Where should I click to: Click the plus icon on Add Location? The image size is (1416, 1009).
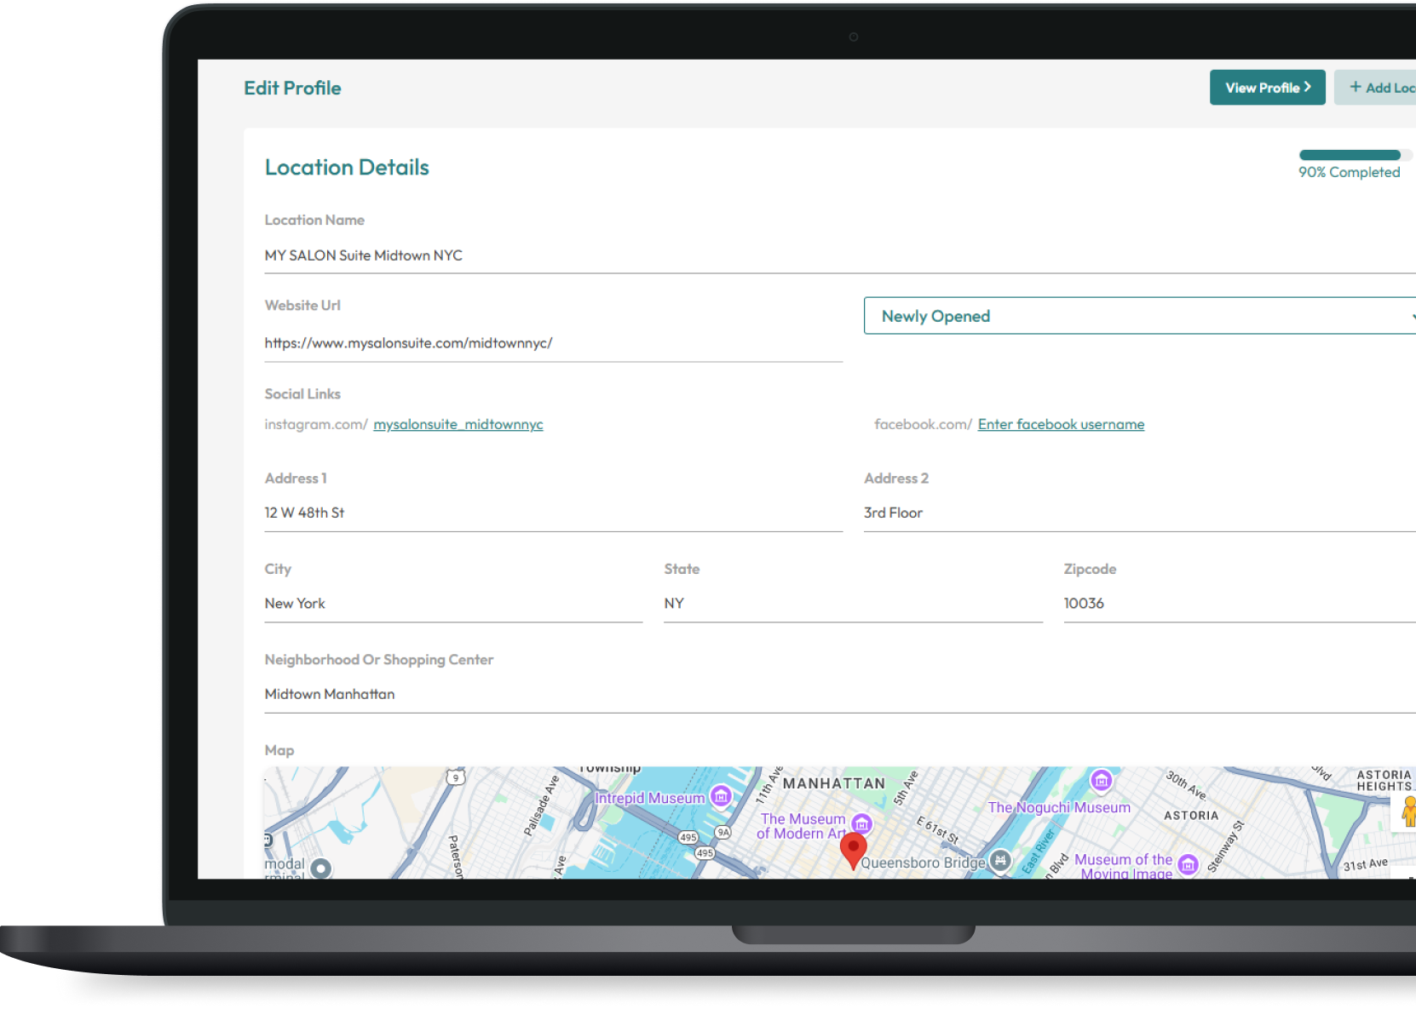tap(1356, 87)
